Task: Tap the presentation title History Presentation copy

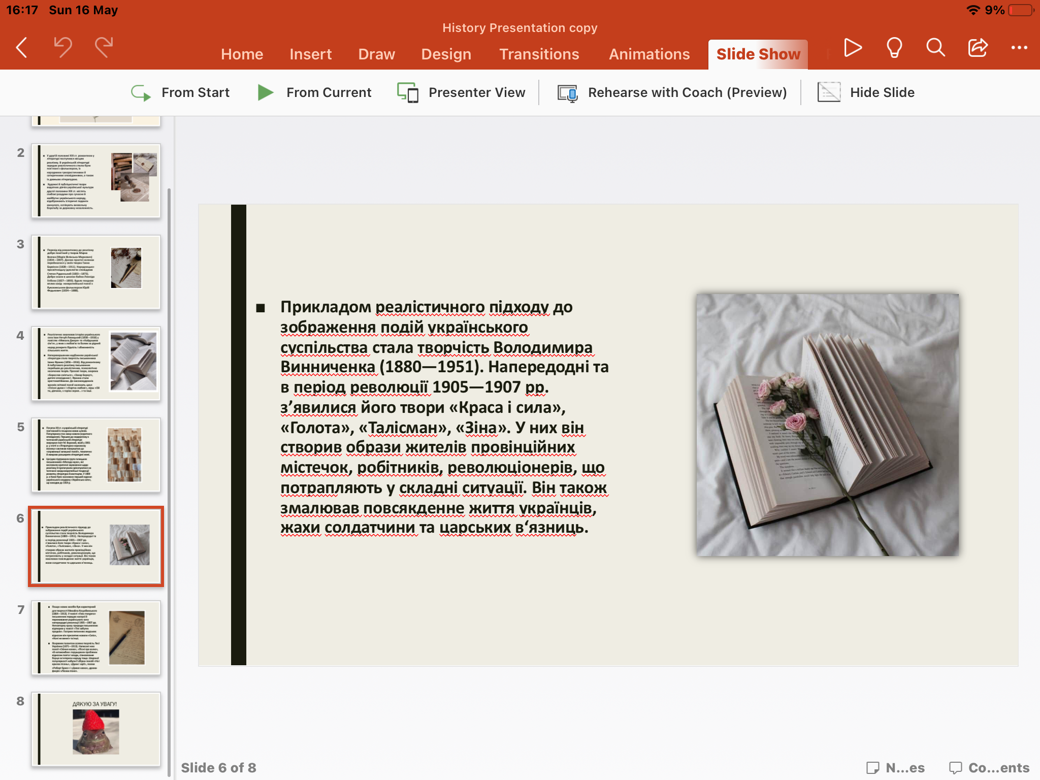Action: coord(519,28)
